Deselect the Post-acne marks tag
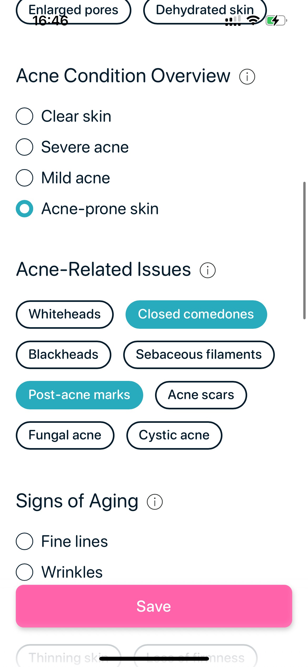This screenshot has width=308, height=667. [x=80, y=395]
